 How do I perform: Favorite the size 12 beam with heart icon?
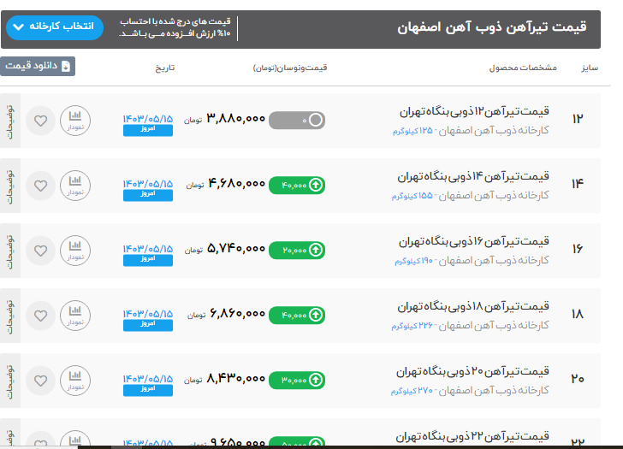tap(40, 121)
